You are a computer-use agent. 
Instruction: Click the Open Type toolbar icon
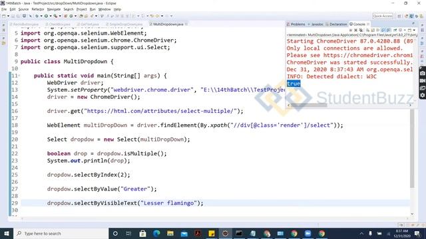81,16
